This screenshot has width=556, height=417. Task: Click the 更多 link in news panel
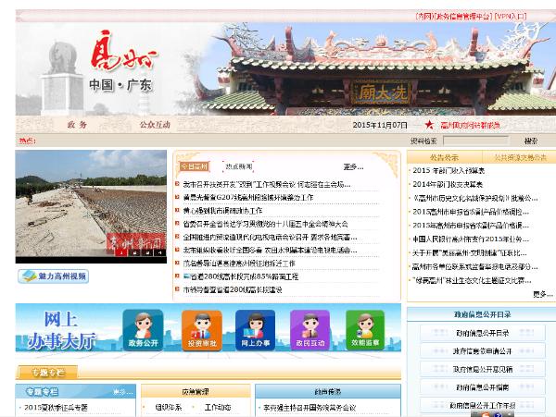[353, 166]
